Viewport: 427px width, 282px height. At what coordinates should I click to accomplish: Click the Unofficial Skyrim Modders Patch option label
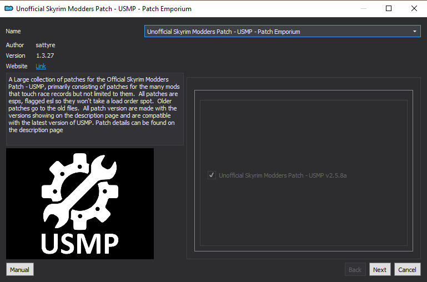tap(283, 175)
